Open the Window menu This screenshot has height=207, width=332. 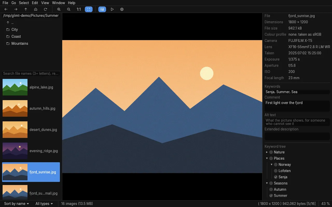pos(58,3)
